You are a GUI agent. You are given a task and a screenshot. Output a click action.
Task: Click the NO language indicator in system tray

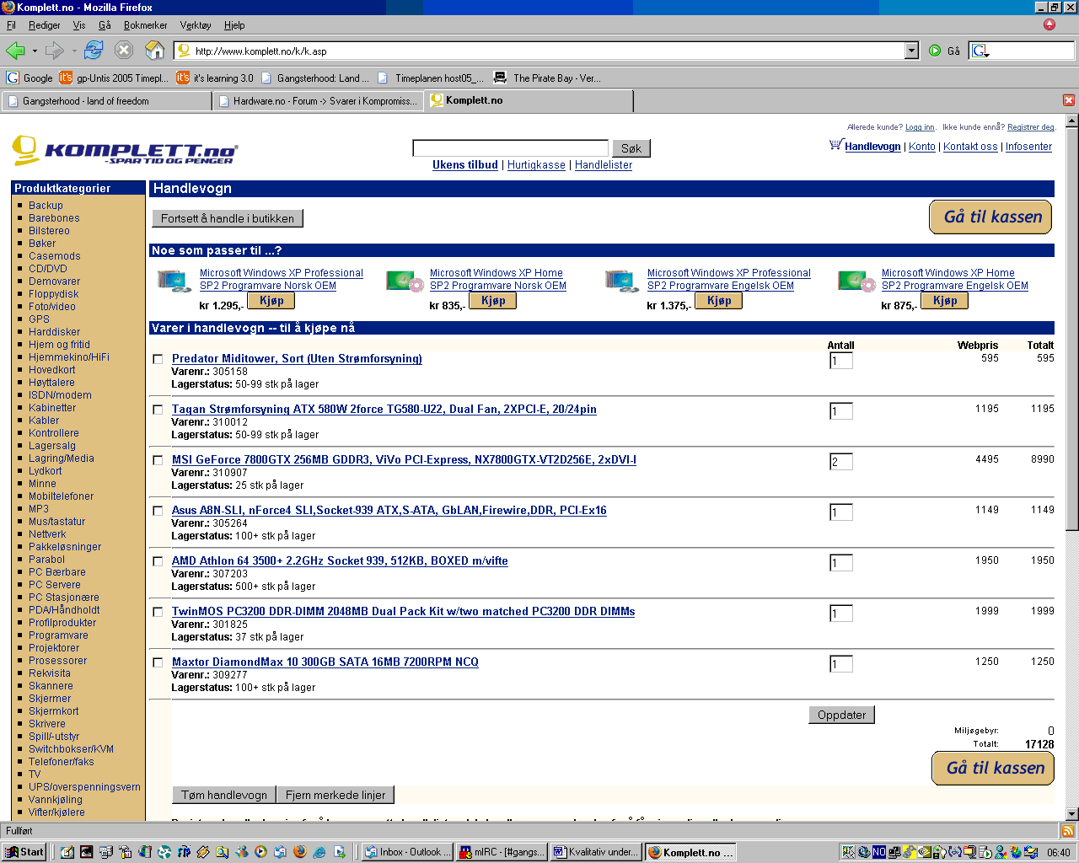[879, 852]
